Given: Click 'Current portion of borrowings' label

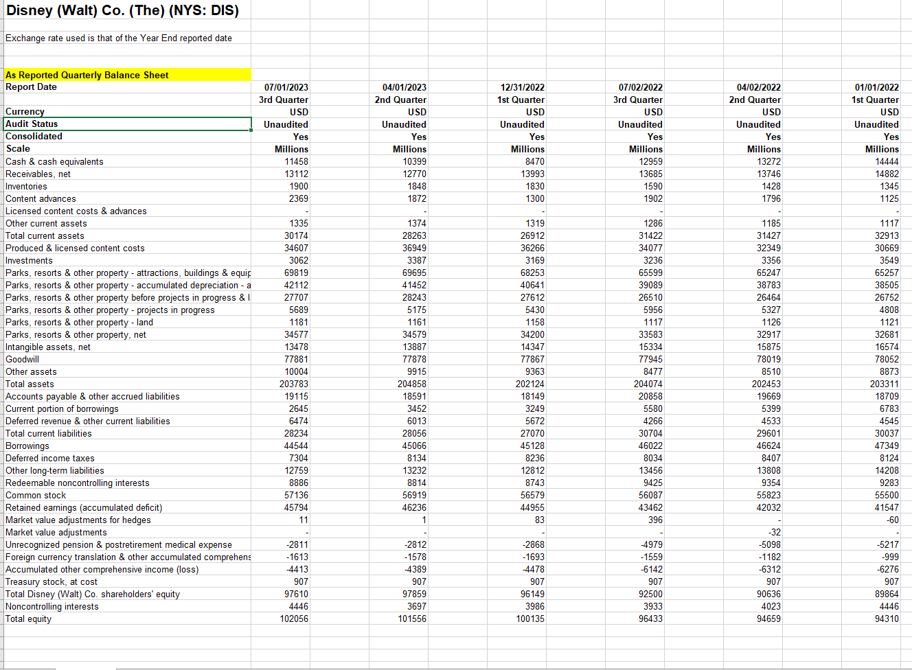Looking at the screenshot, I should [x=62, y=408].
